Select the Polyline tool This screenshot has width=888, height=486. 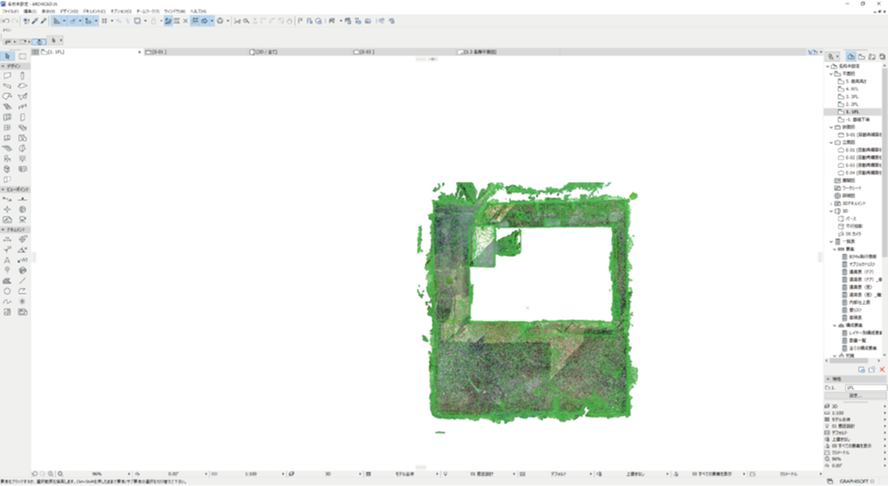(x=22, y=291)
